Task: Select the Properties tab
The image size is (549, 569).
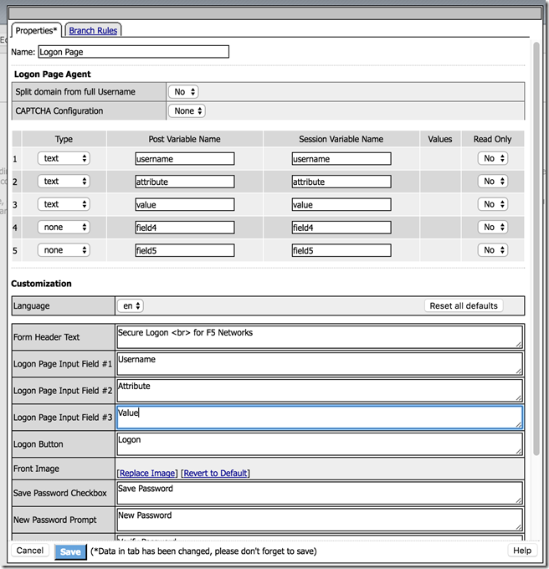Action: [x=37, y=30]
